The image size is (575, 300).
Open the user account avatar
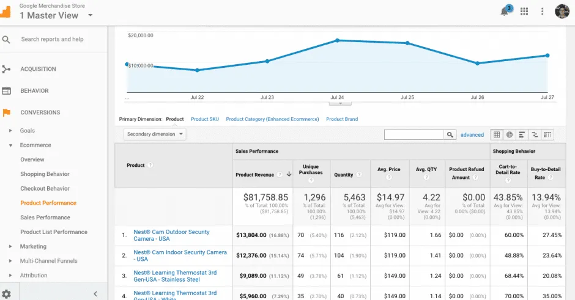point(562,12)
